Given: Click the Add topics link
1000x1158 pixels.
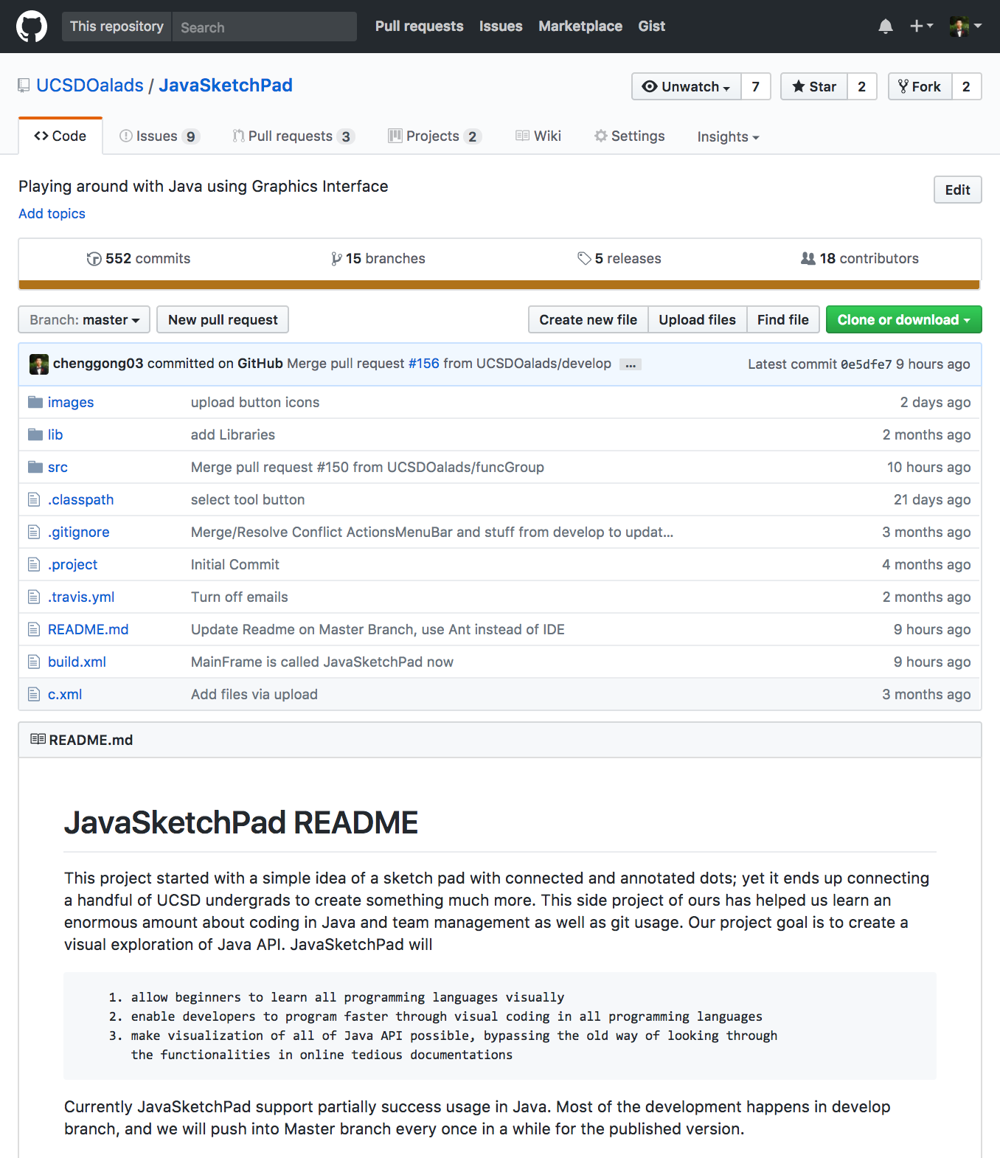Looking at the screenshot, I should 52,214.
